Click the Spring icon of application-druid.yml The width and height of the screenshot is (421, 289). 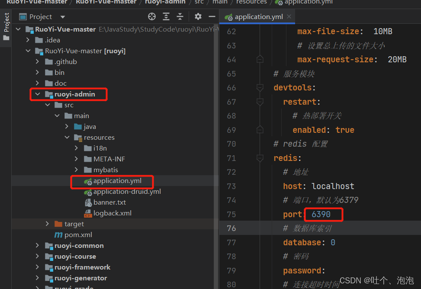[88, 192]
